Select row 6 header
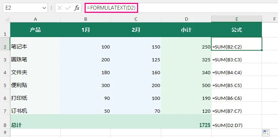The height and width of the screenshot is (137, 278). [x=5, y=95]
